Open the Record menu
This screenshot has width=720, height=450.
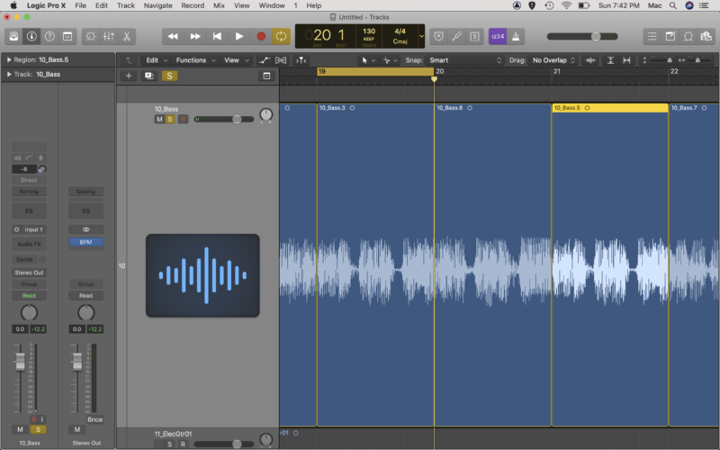click(x=193, y=5)
